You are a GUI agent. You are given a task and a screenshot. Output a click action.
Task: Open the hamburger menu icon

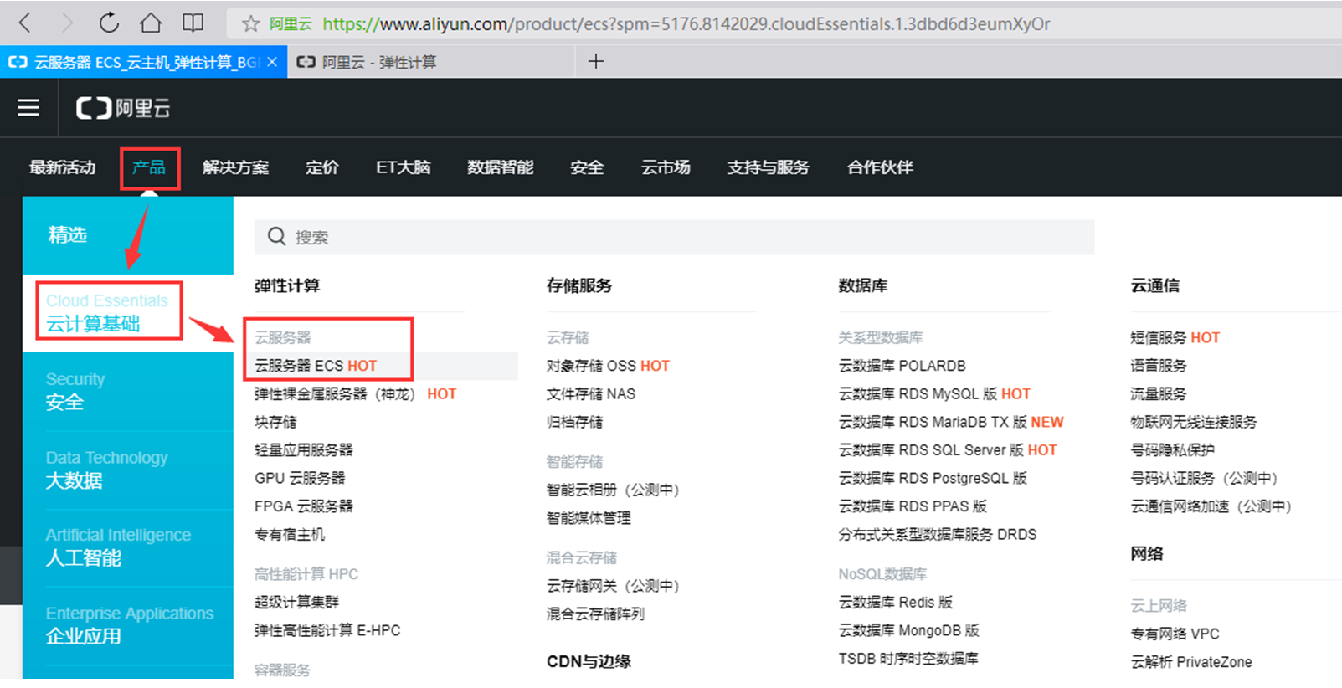point(28,107)
